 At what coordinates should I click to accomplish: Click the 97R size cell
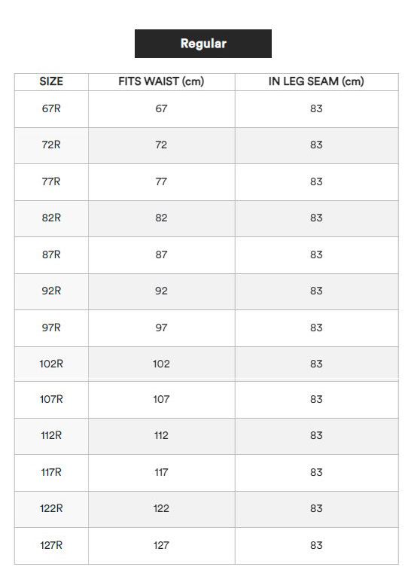51,328
